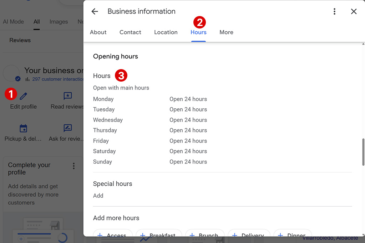The height and width of the screenshot is (243, 365).
Task: Click Thursday's Open 24 hours value
Action: click(x=188, y=130)
